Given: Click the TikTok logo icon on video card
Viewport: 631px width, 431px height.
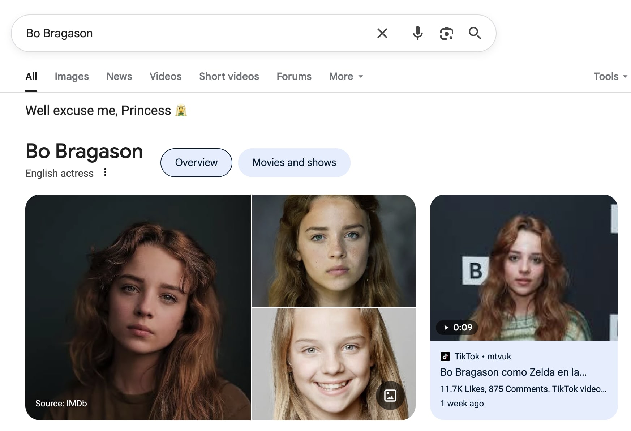Looking at the screenshot, I should 445,357.
